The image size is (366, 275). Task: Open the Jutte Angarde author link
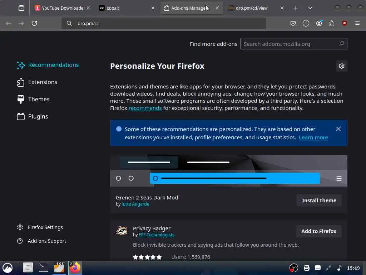point(135,204)
